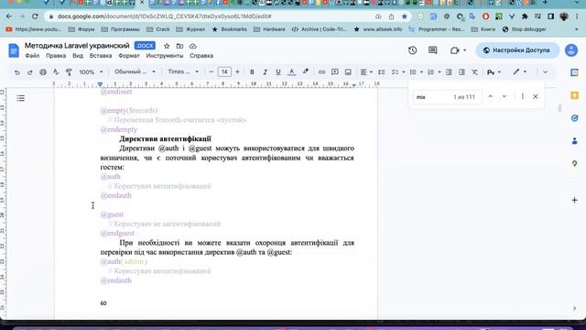The height and width of the screenshot is (330, 586).
Task: Check cloud save status icon
Action: coord(193,46)
